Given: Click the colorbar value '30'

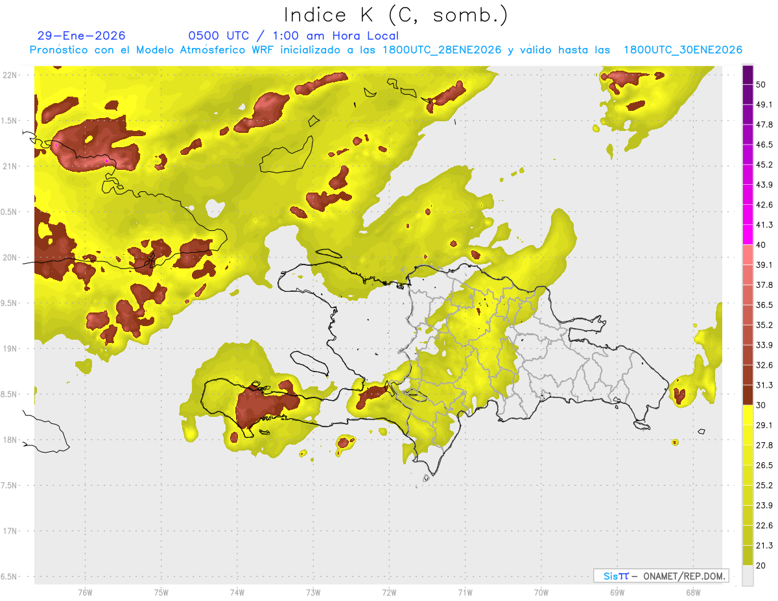Looking at the screenshot, I should click(762, 405).
